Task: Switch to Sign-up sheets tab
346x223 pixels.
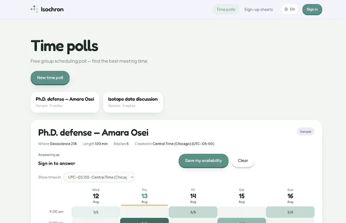Action: point(258,10)
